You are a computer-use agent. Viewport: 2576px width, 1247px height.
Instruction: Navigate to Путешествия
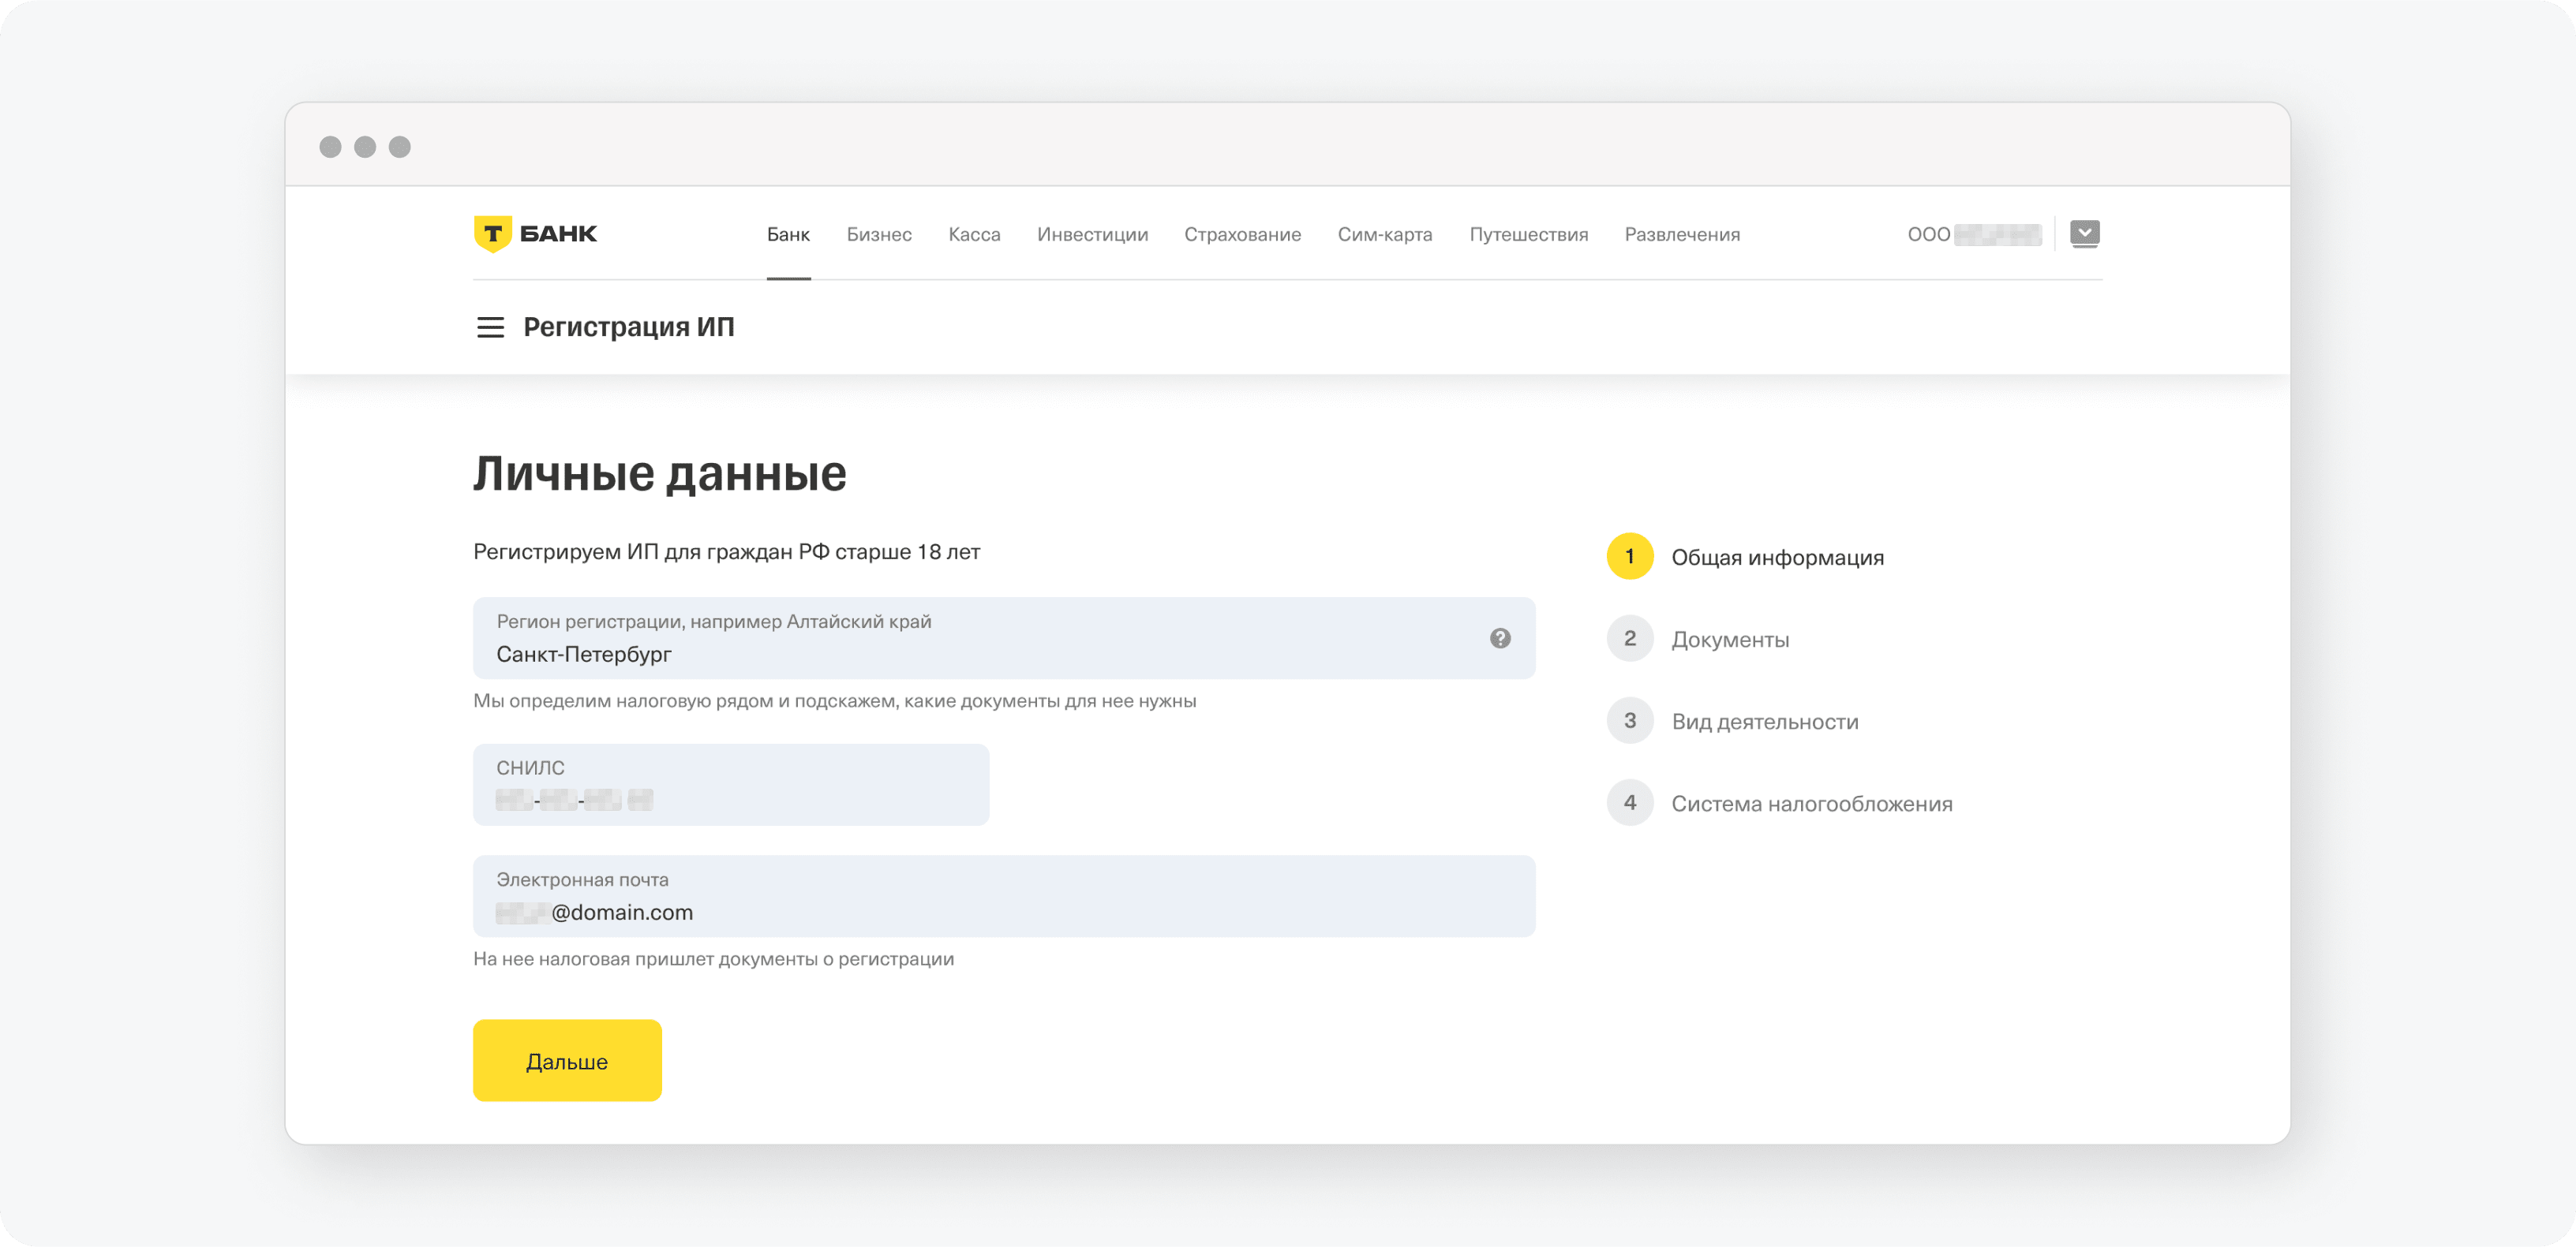pos(1528,235)
